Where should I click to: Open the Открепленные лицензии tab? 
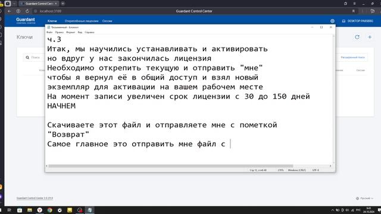tap(82, 21)
